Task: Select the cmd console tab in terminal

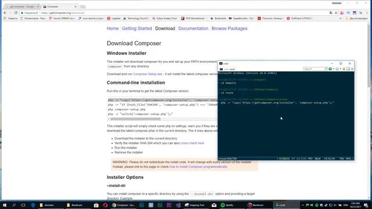Action: (227, 69)
